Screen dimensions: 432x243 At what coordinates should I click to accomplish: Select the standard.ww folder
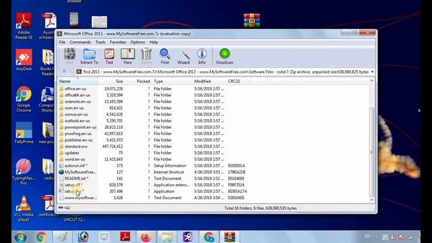click(76, 146)
